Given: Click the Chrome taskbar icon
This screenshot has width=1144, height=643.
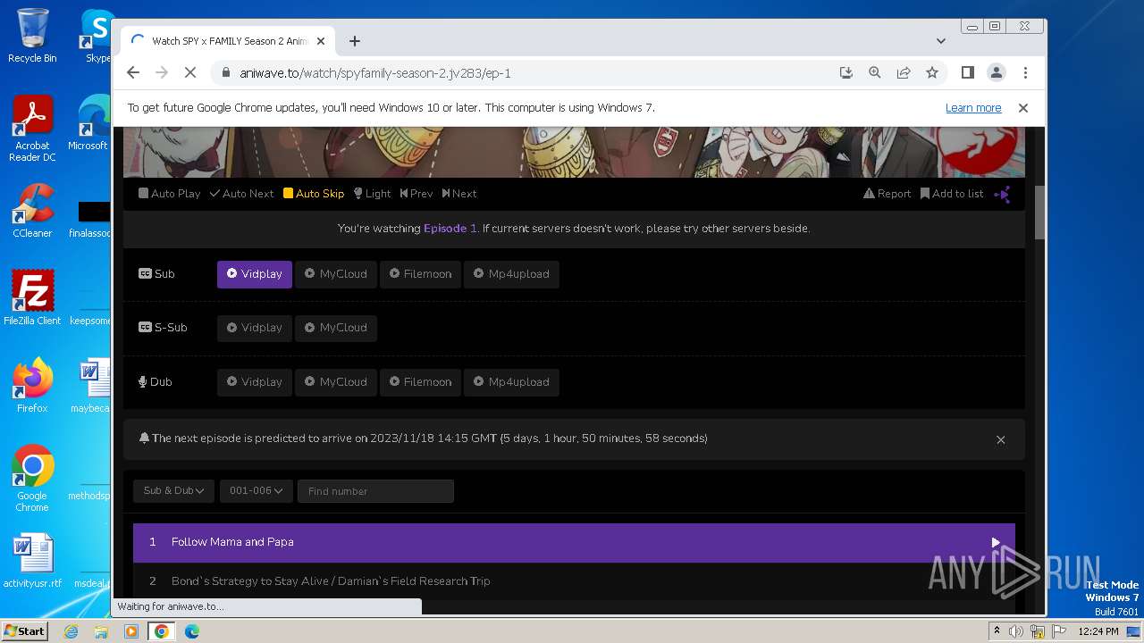Looking at the screenshot, I should (162, 631).
